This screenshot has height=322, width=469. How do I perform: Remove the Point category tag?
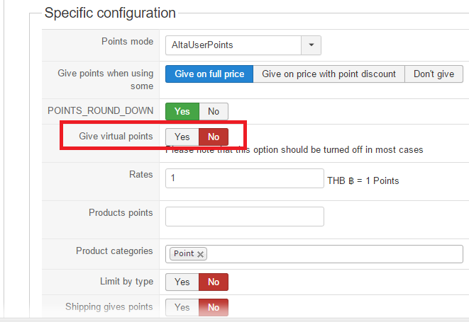(201, 254)
